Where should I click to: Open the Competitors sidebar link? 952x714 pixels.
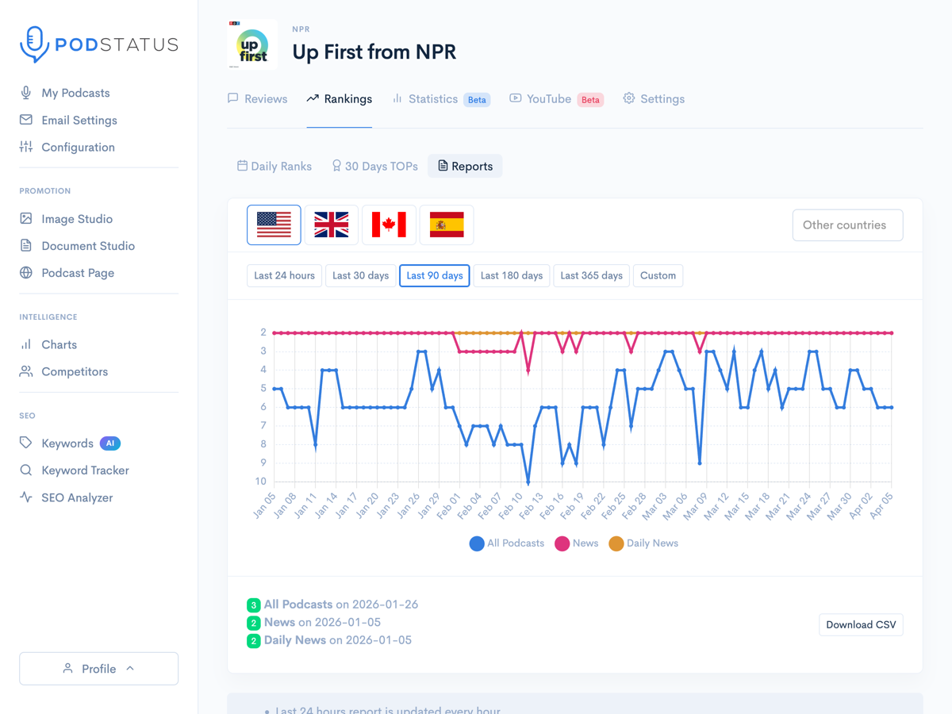pos(74,371)
